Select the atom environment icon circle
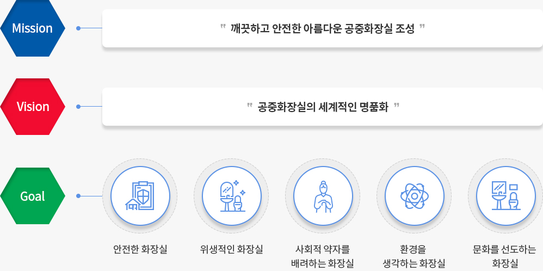The image size is (543, 271). click(414, 196)
